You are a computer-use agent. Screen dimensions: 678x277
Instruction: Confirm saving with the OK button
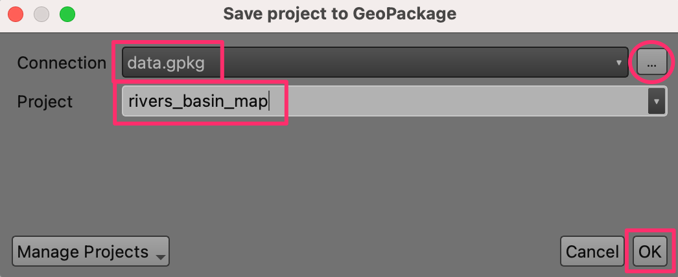click(x=649, y=252)
